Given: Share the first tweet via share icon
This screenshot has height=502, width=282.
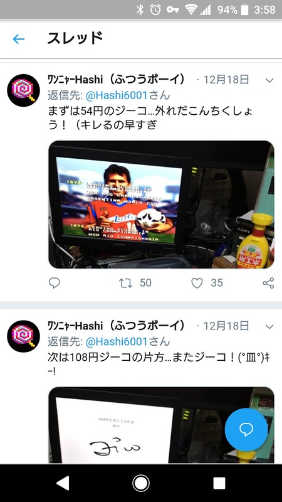Looking at the screenshot, I should pos(268,283).
